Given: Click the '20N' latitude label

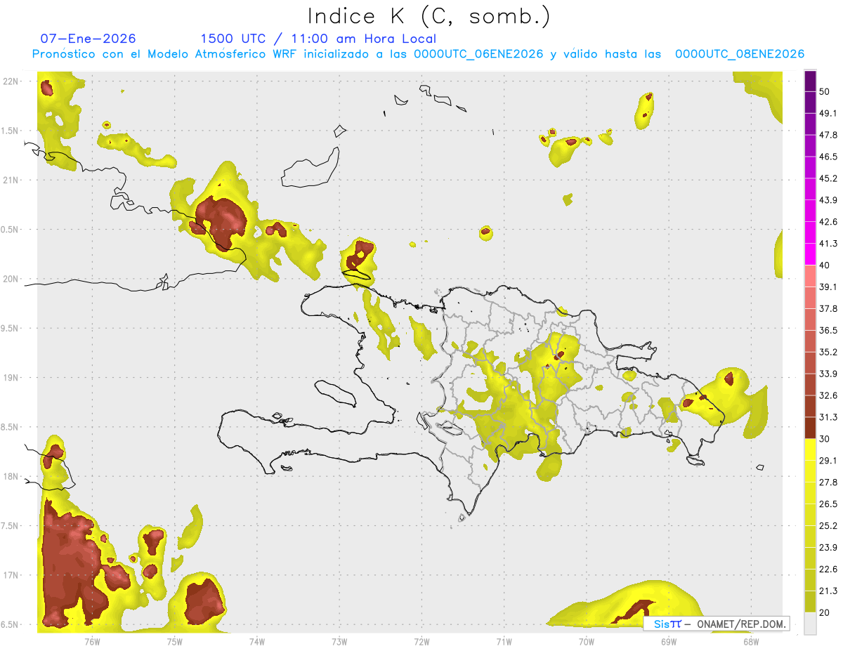Looking at the screenshot, I should point(11,279).
